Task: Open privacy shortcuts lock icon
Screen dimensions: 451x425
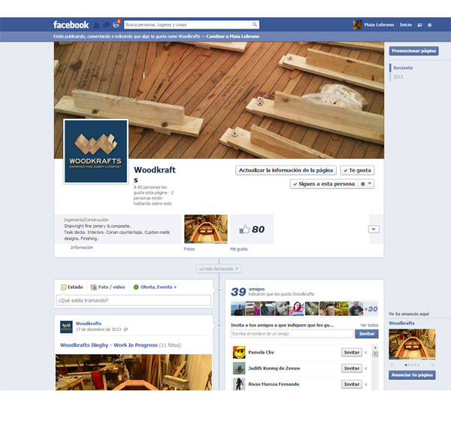Action: [x=420, y=25]
